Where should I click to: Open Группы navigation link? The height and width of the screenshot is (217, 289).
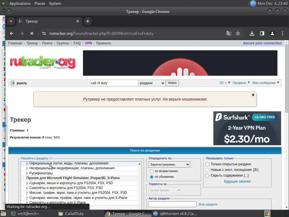point(63,43)
